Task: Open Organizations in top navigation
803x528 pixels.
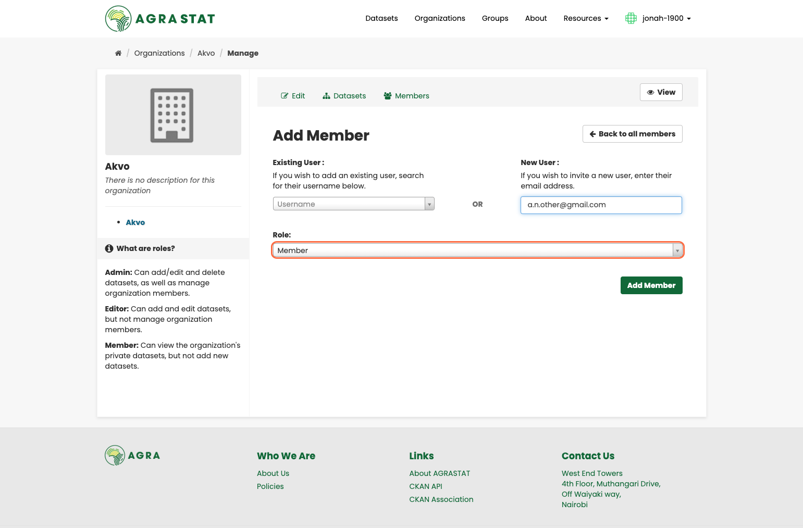Action: [440, 18]
